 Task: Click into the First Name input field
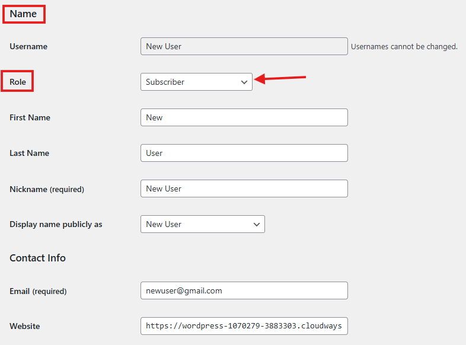click(244, 117)
